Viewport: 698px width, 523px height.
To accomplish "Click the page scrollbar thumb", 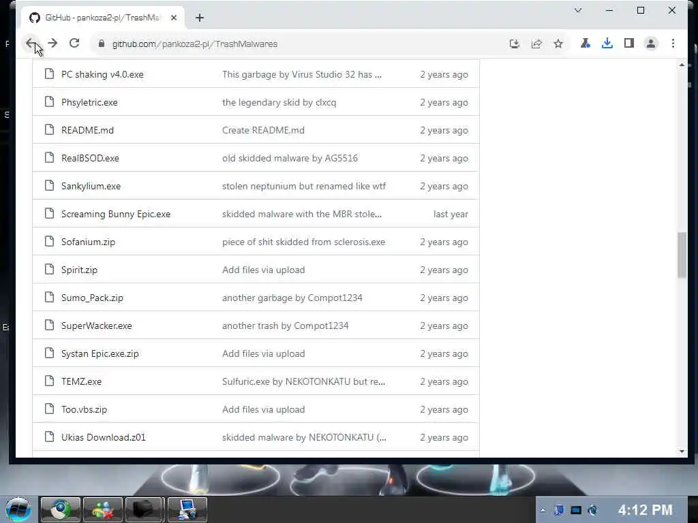I will tap(682, 255).
